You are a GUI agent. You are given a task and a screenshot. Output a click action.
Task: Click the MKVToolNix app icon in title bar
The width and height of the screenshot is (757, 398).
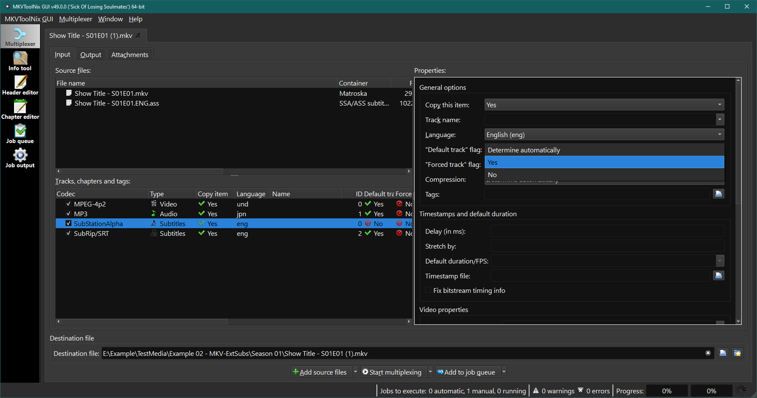point(7,6)
